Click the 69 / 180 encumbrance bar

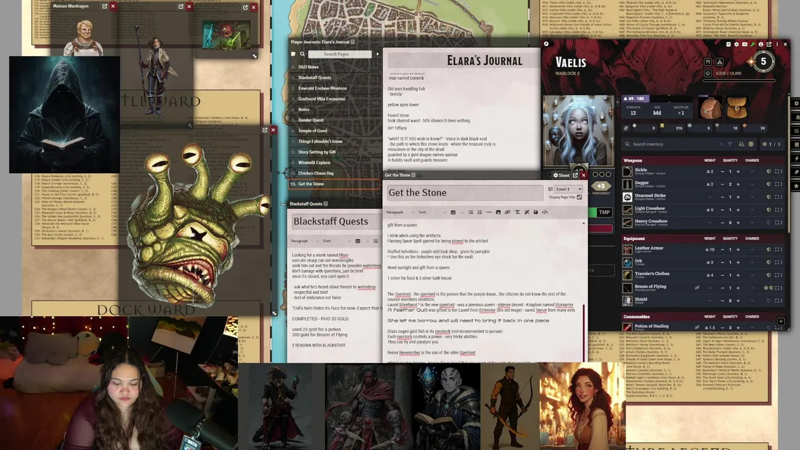coord(658,99)
